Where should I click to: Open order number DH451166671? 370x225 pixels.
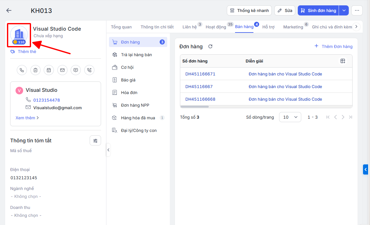(x=200, y=74)
